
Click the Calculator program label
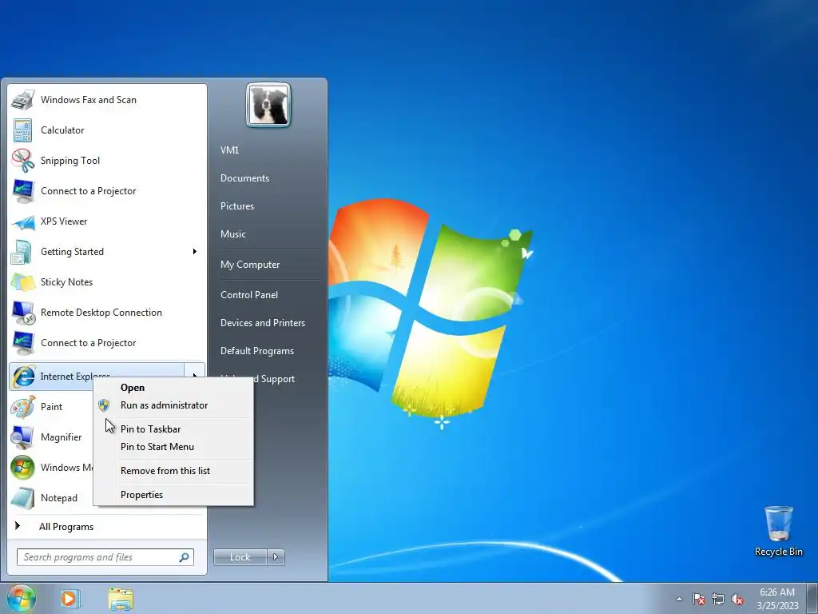(62, 130)
